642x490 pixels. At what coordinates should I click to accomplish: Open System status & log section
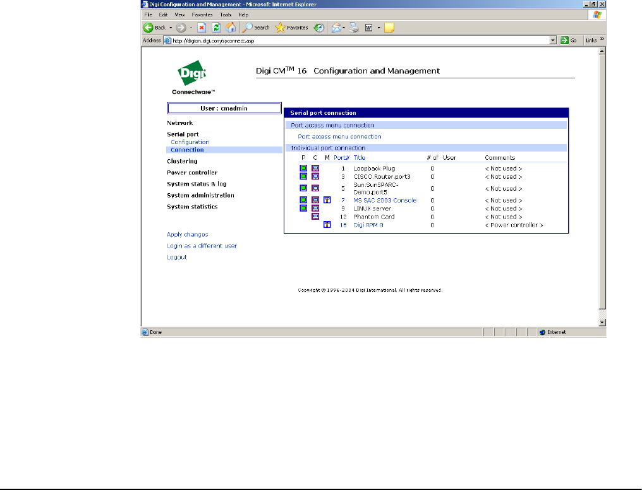pos(197,184)
